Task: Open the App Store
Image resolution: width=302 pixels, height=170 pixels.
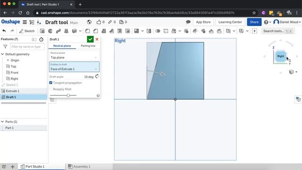Action: coord(203,22)
